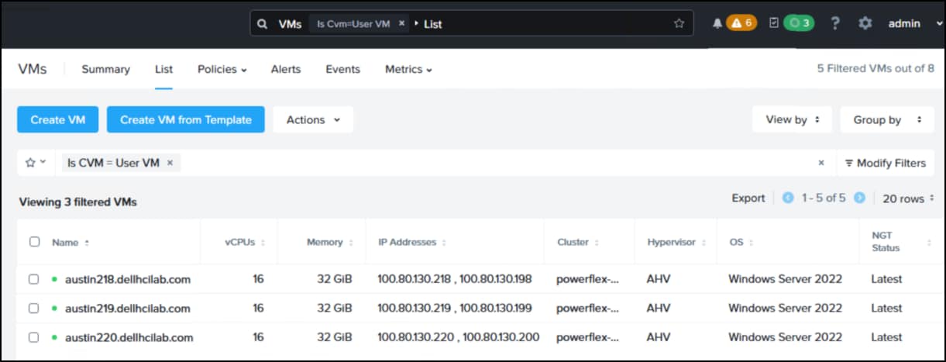
Task: Clear all filters with the X icon
Action: point(821,163)
